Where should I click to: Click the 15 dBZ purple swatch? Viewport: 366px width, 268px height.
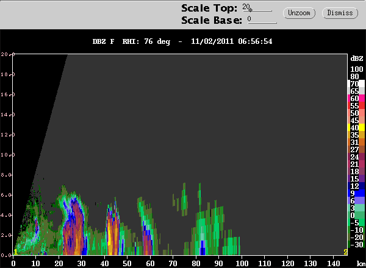362,178
